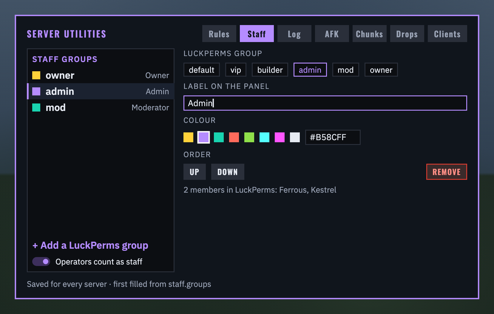494x314 pixels.
Task: Click the members line naming Ferrous, Kestrel
Action: click(x=260, y=190)
